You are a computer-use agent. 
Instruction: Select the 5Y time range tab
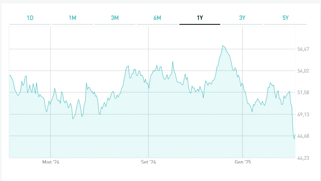tap(285, 18)
